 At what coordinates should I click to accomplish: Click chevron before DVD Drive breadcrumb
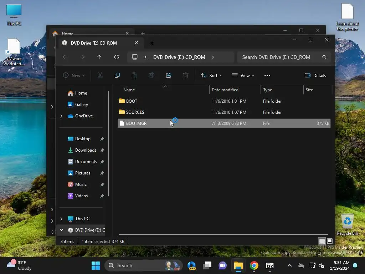(145, 57)
